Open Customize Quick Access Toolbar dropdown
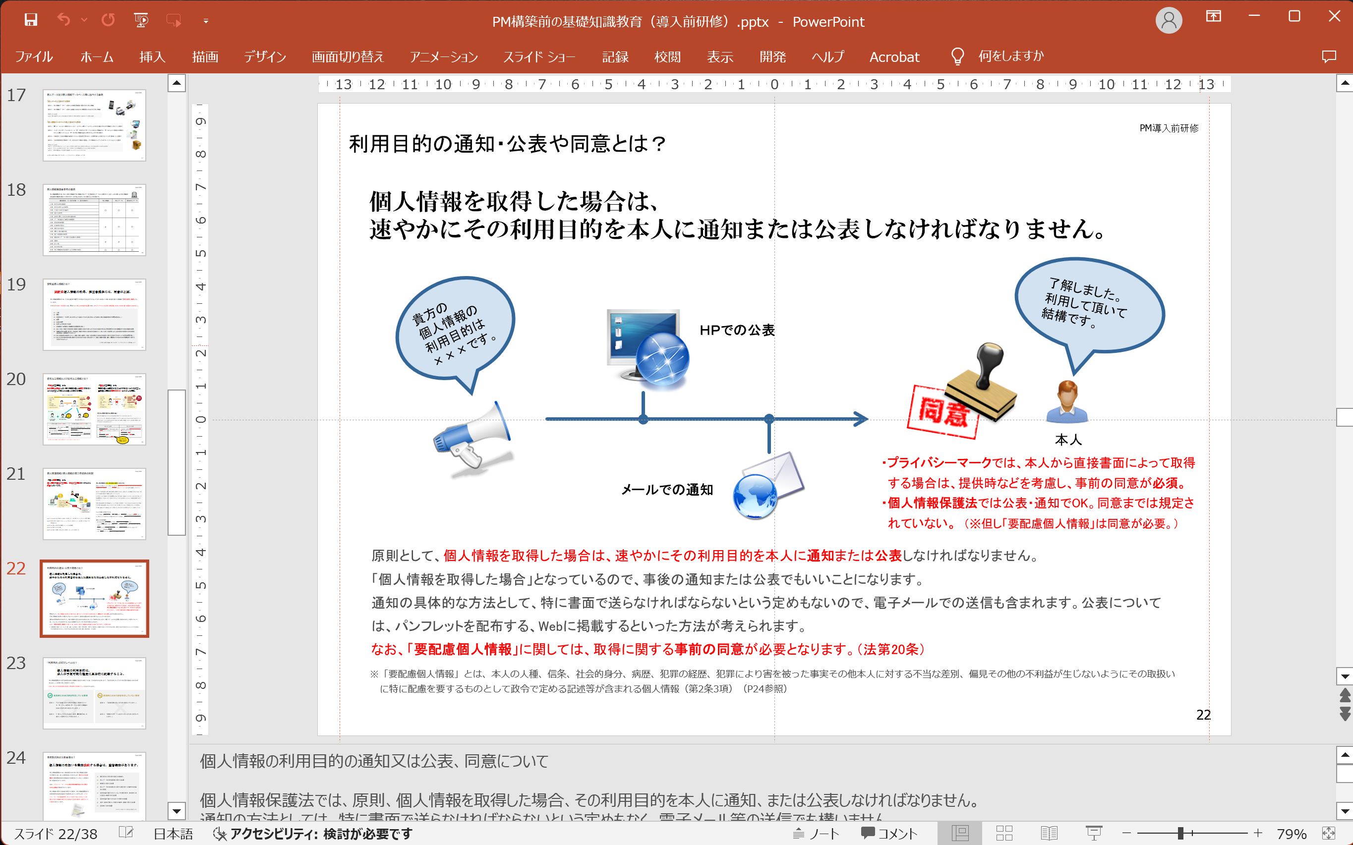 (206, 21)
